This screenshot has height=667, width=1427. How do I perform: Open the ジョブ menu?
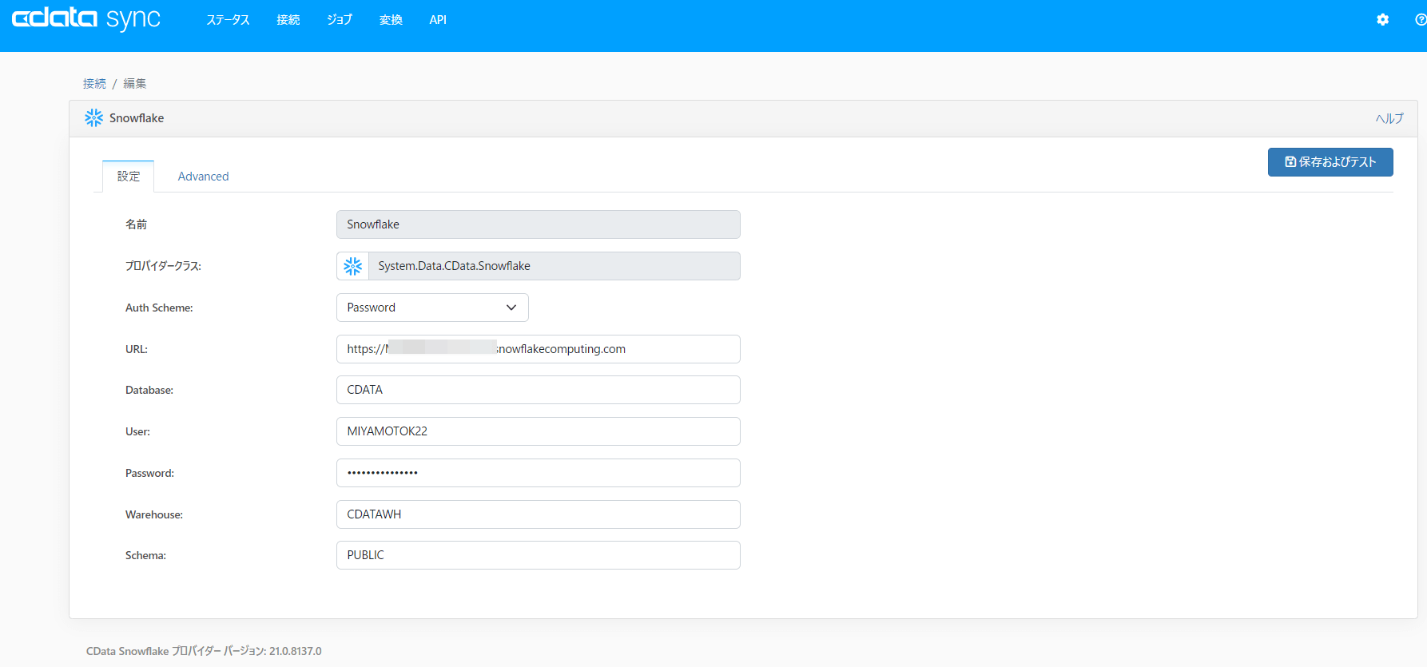340,20
